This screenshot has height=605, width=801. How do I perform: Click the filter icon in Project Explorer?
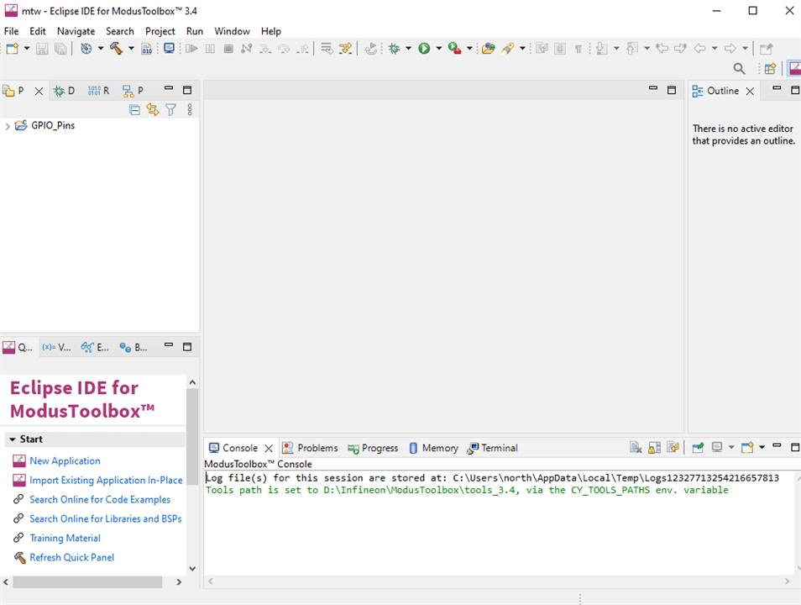170,109
